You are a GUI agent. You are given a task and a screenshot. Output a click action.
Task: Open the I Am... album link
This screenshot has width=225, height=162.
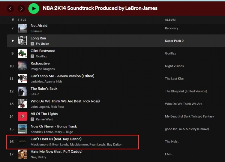pos(169,154)
